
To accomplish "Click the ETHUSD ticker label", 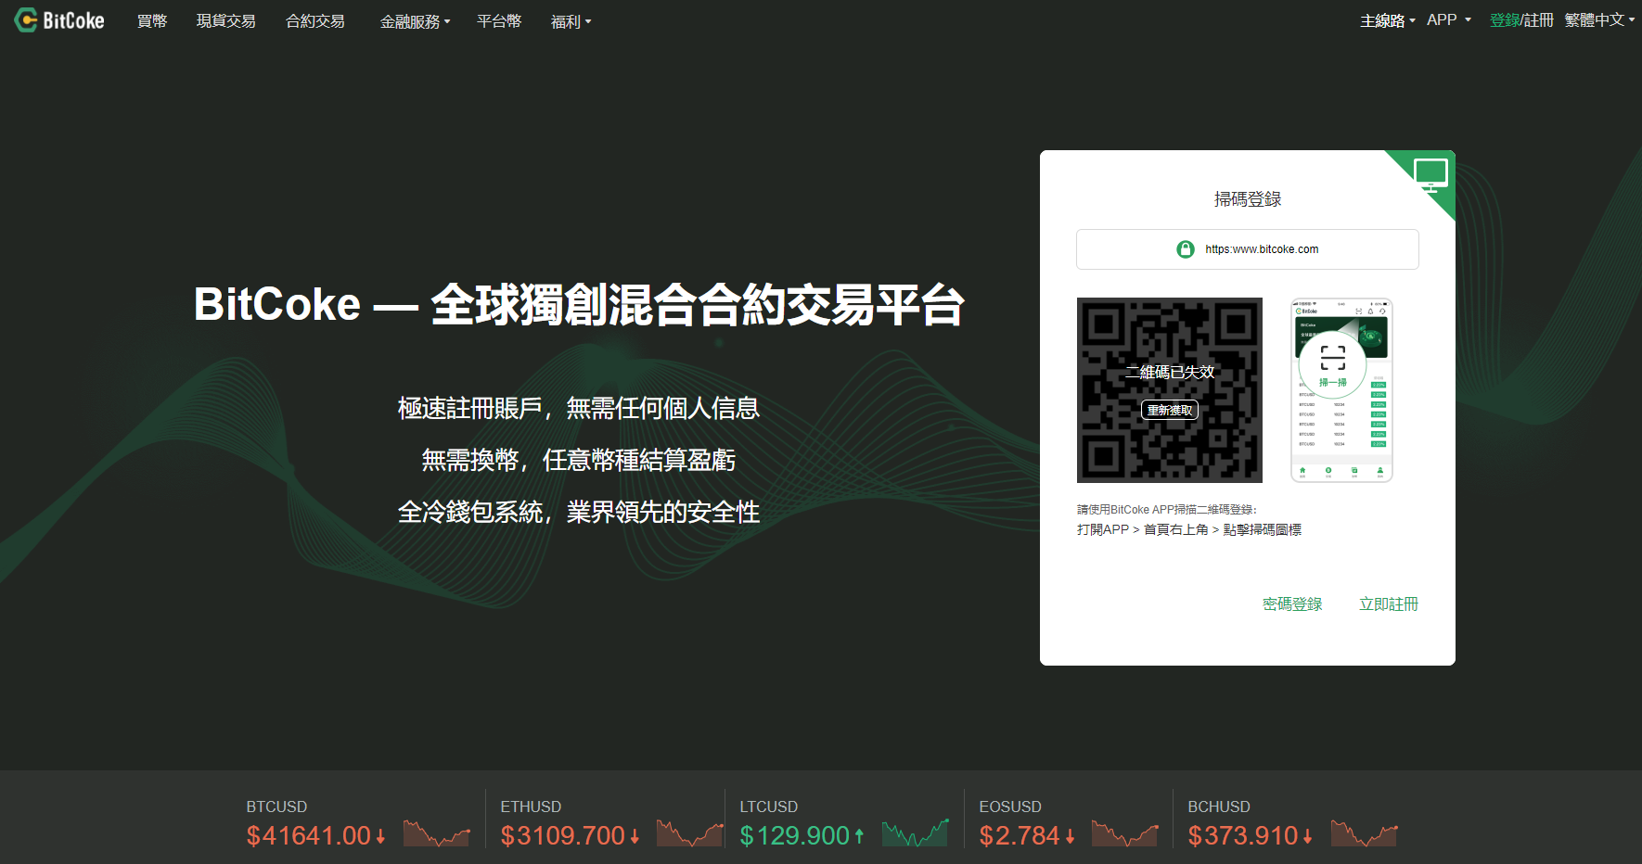I will tap(531, 807).
